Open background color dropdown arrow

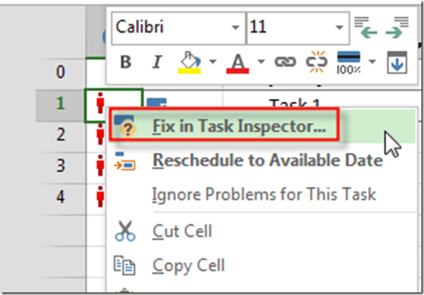coord(212,62)
